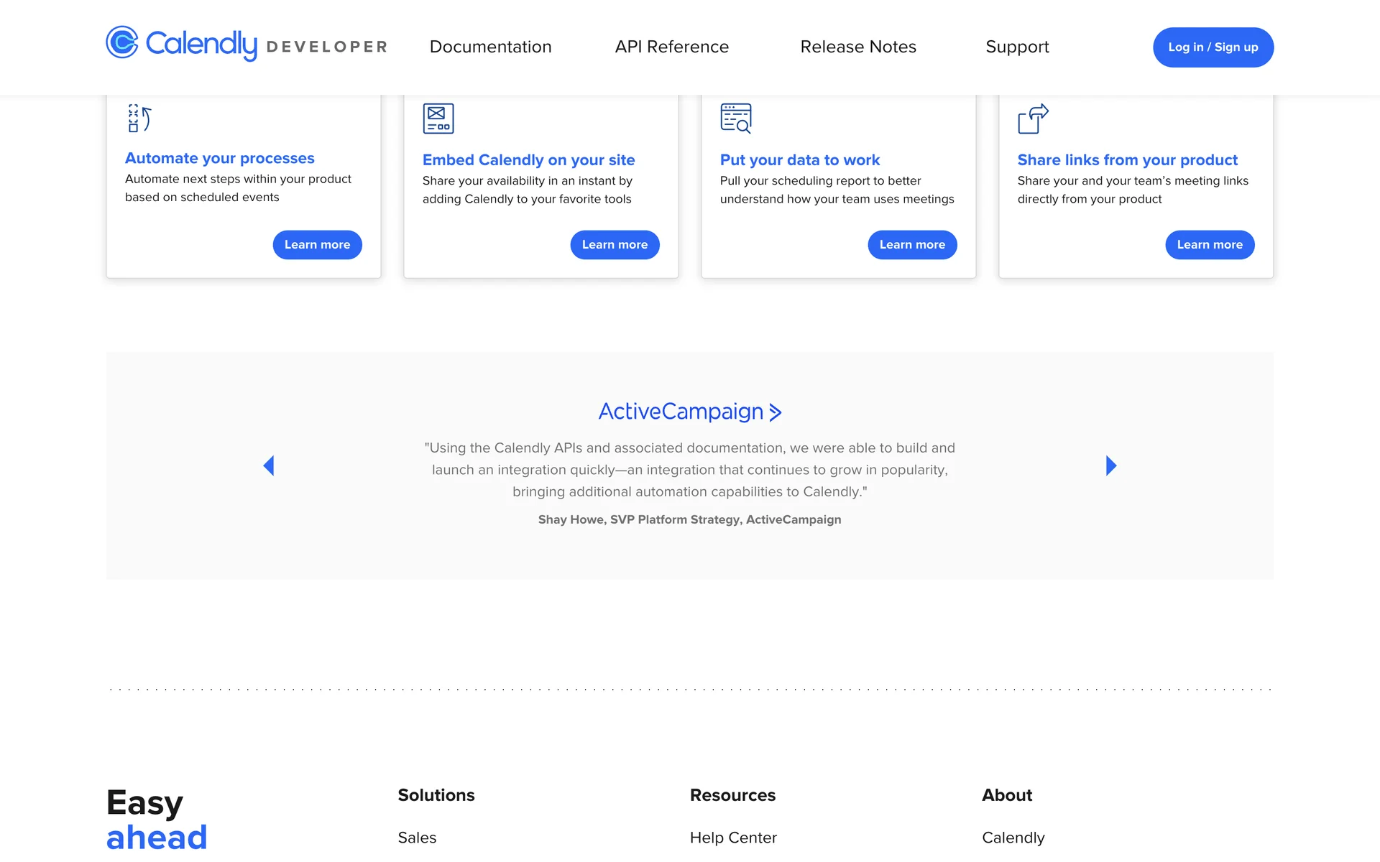Viewport: 1380px width, 862px height.
Task: Click the Embed Calendly envelope icon
Action: [x=438, y=119]
